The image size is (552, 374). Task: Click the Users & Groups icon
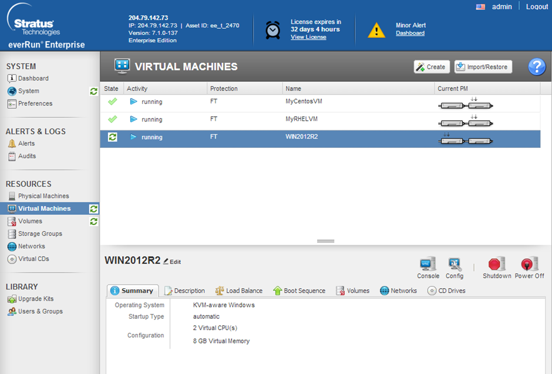(12, 312)
